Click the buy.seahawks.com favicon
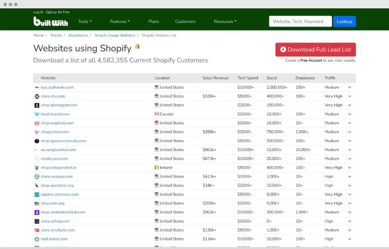389x249 pixels. point(37,88)
